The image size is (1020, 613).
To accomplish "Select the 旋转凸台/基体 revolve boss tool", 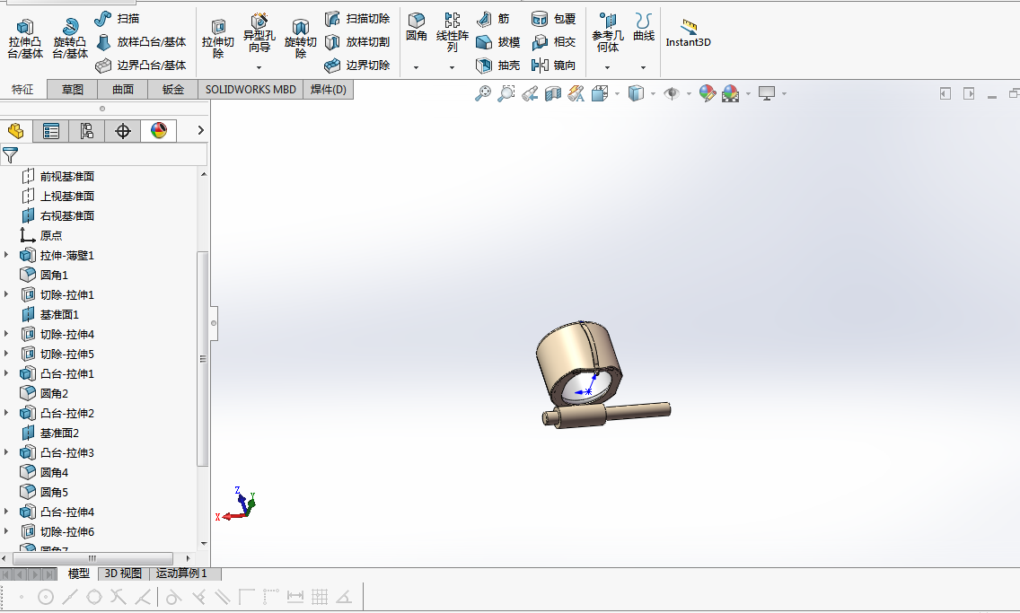I will (x=70, y=39).
